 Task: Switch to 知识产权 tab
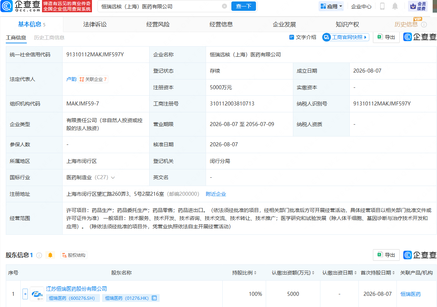[347, 25]
